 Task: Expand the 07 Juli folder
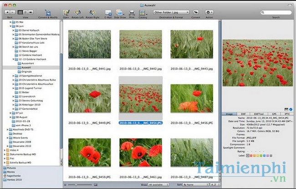[10, 113]
